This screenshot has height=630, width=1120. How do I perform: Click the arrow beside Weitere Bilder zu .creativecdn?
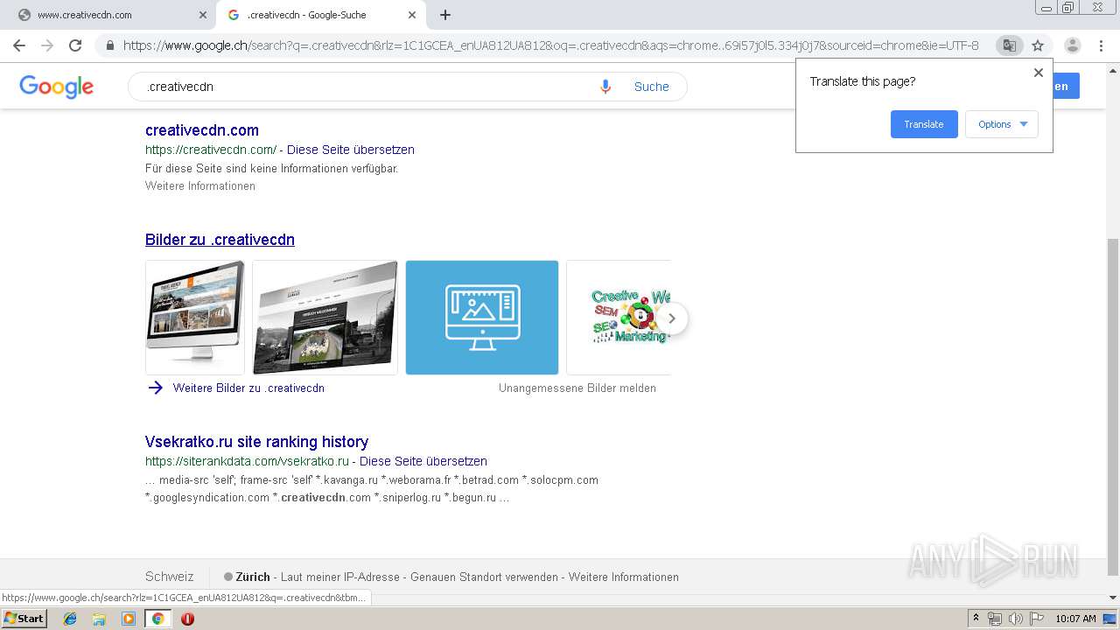[156, 388]
